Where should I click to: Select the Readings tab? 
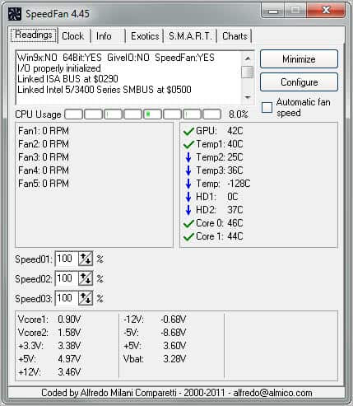pos(34,35)
